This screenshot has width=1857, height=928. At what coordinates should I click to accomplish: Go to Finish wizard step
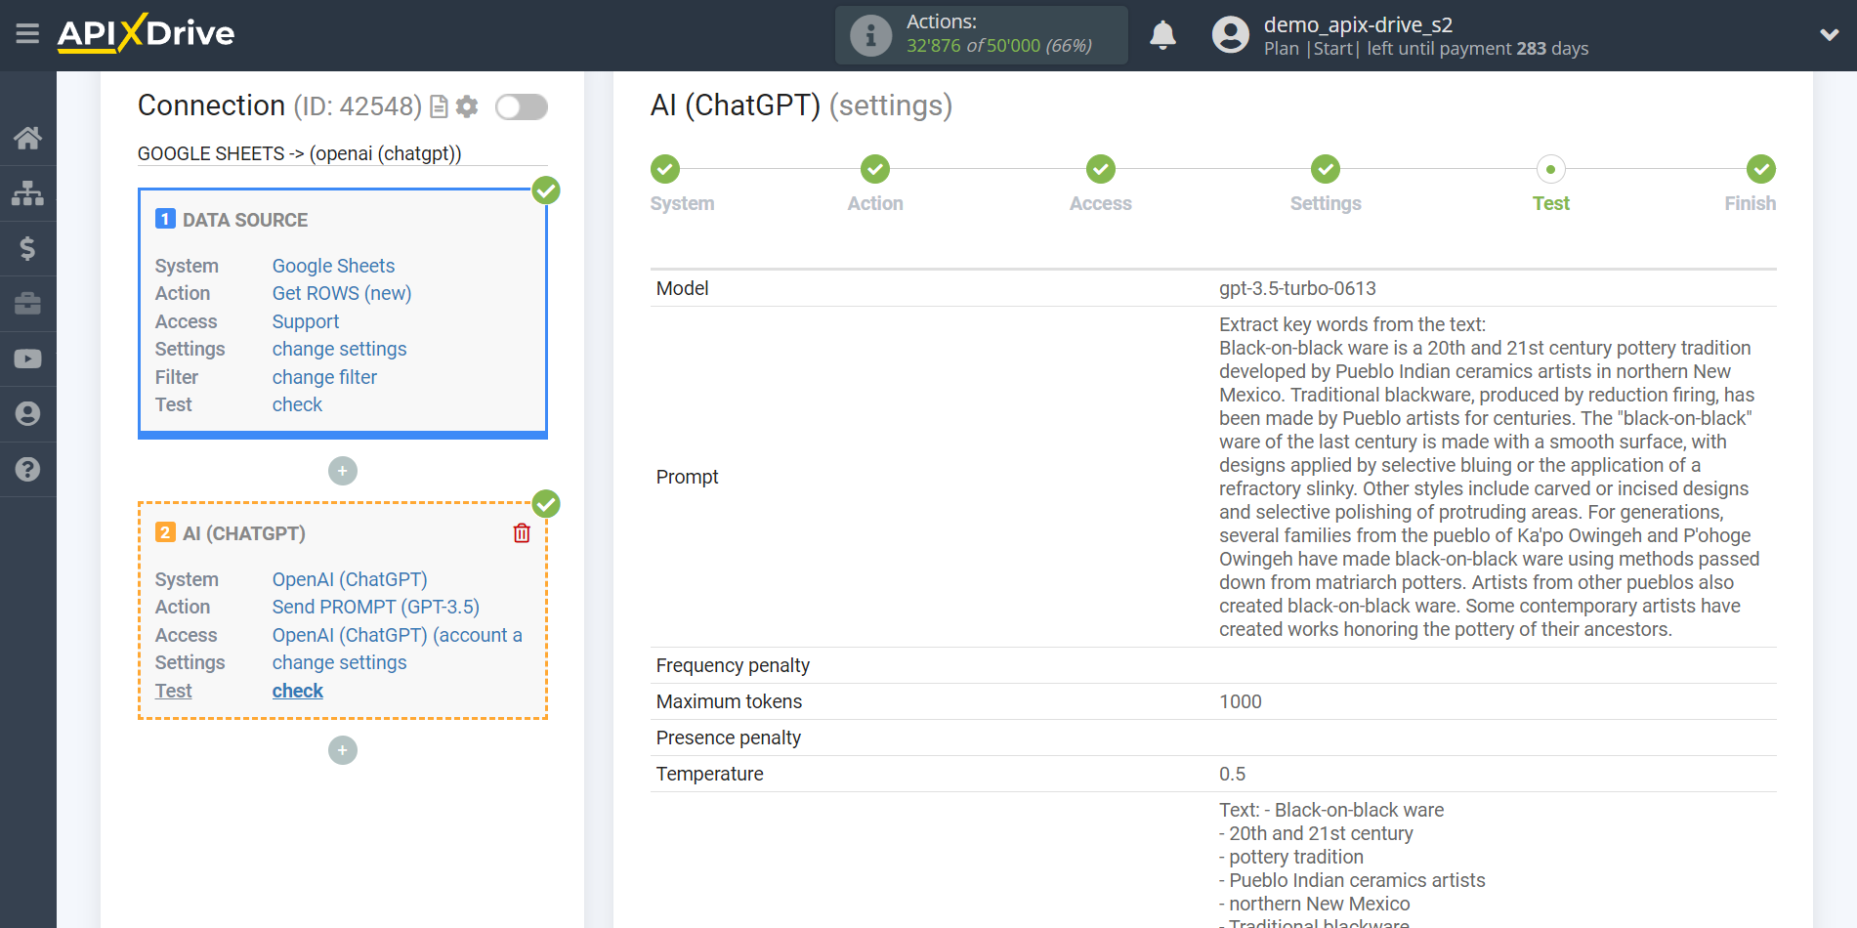[x=1761, y=169]
